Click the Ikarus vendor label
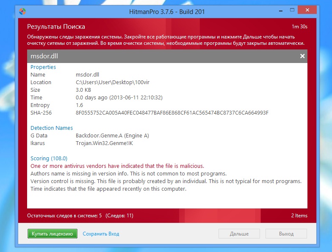 click(38, 143)
